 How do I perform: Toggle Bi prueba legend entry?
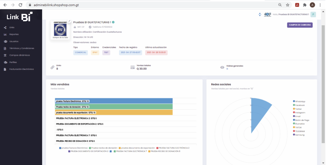(x=299, y=124)
